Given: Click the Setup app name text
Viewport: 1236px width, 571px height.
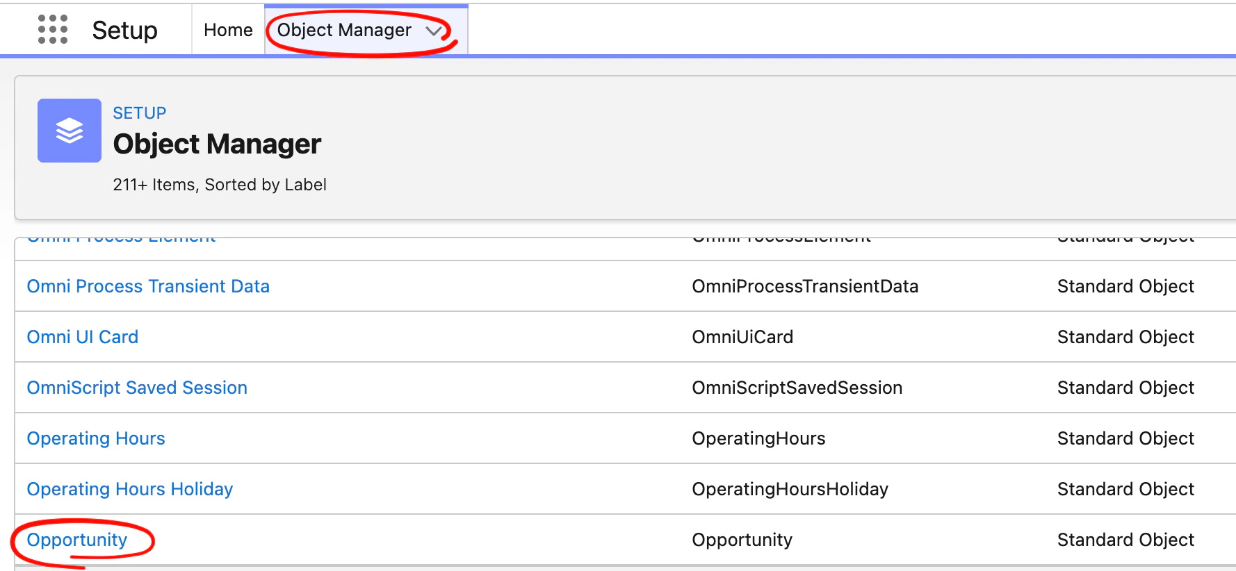Looking at the screenshot, I should (x=125, y=30).
